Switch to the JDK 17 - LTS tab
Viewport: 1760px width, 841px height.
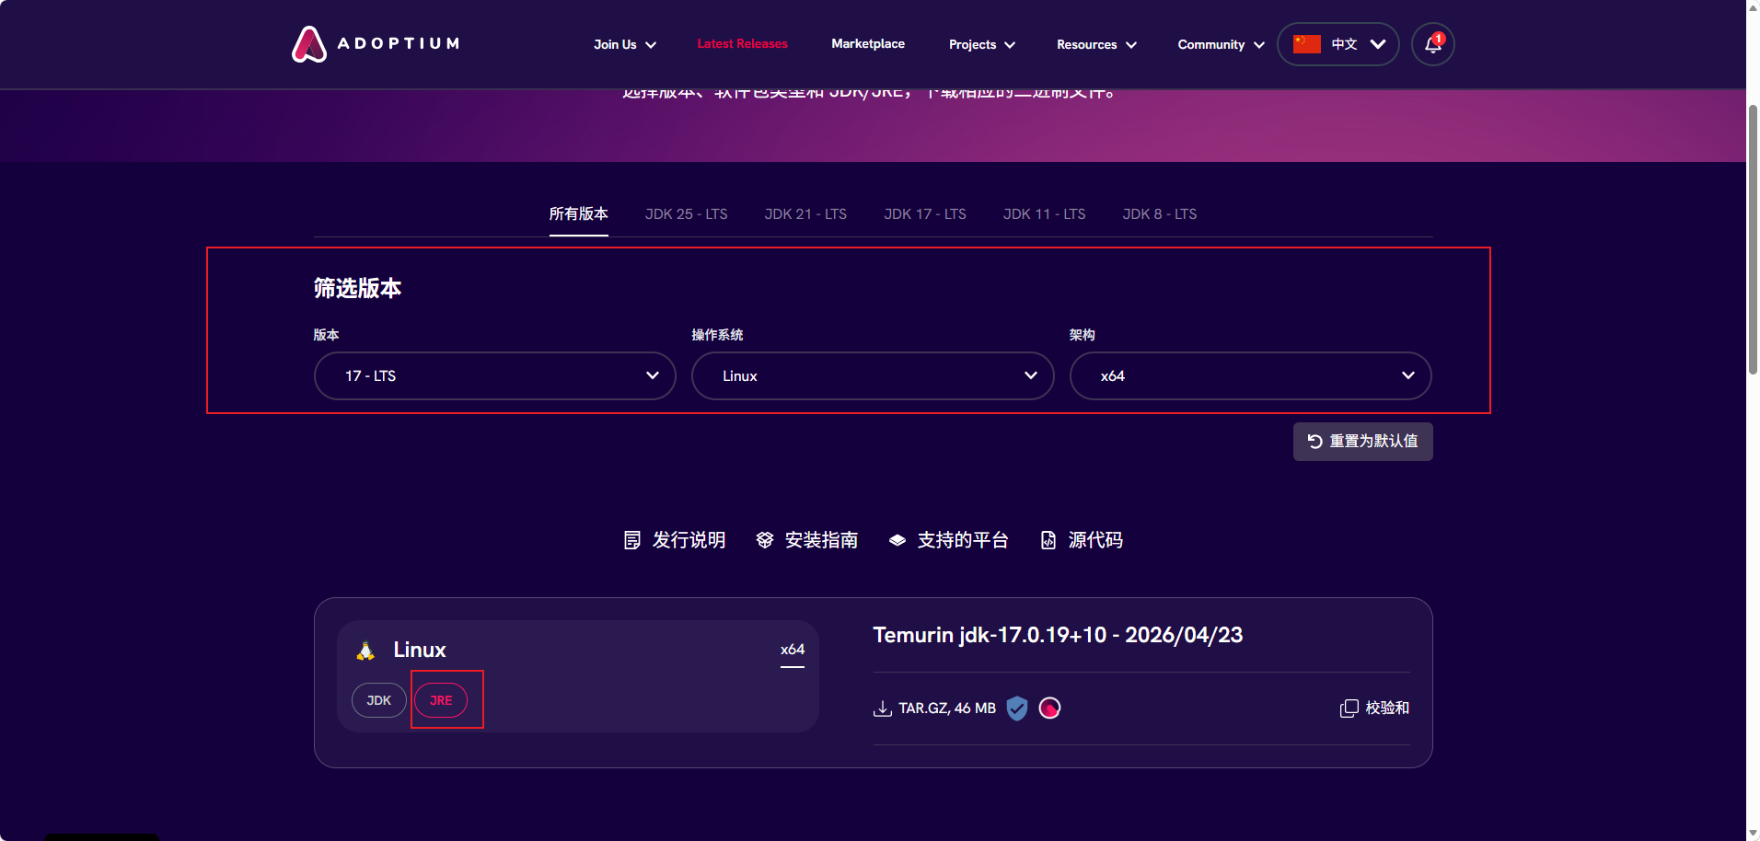pos(925,214)
